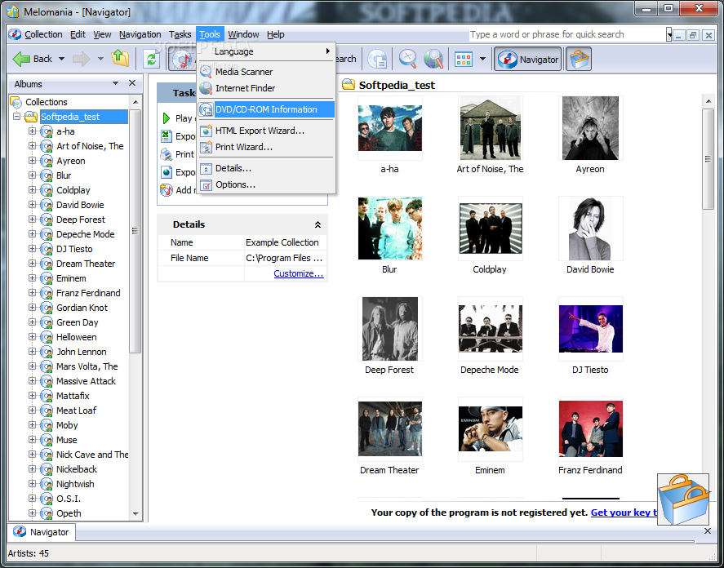This screenshot has height=568, width=724.
Task: Click the Melomania icon in menu bar
Action: 15,34
